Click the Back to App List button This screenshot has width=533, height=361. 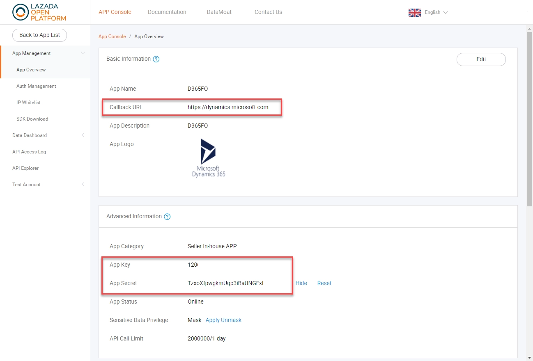[39, 35]
